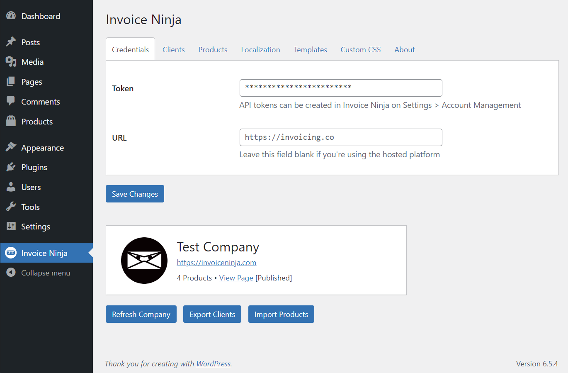The height and width of the screenshot is (373, 568).
Task: Click the Test Company logo thumbnail
Action: [144, 260]
